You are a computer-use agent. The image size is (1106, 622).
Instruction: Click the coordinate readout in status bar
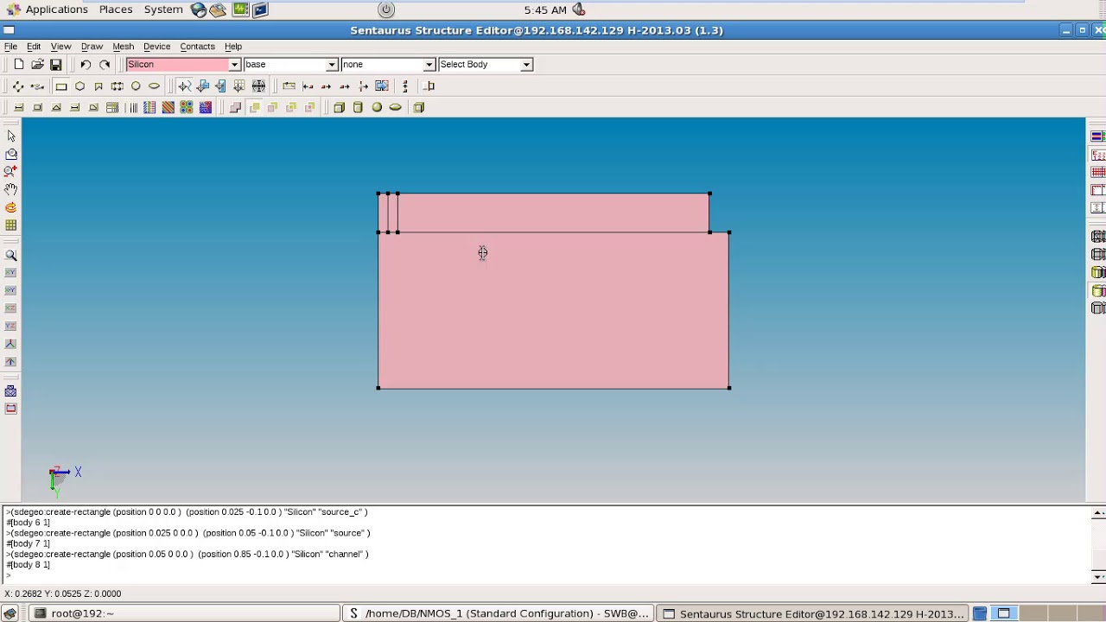tap(63, 593)
